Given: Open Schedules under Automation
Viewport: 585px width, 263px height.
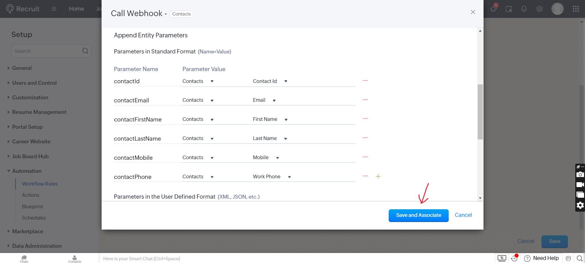Looking at the screenshot, I should [x=34, y=218].
